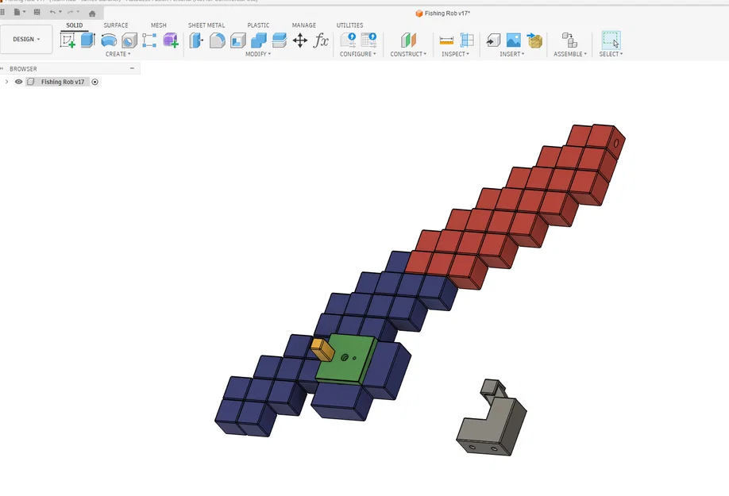Open the configuration table icon
The width and height of the screenshot is (729, 496).
click(x=368, y=40)
